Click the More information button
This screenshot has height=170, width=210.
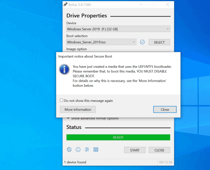coord(78,110)
